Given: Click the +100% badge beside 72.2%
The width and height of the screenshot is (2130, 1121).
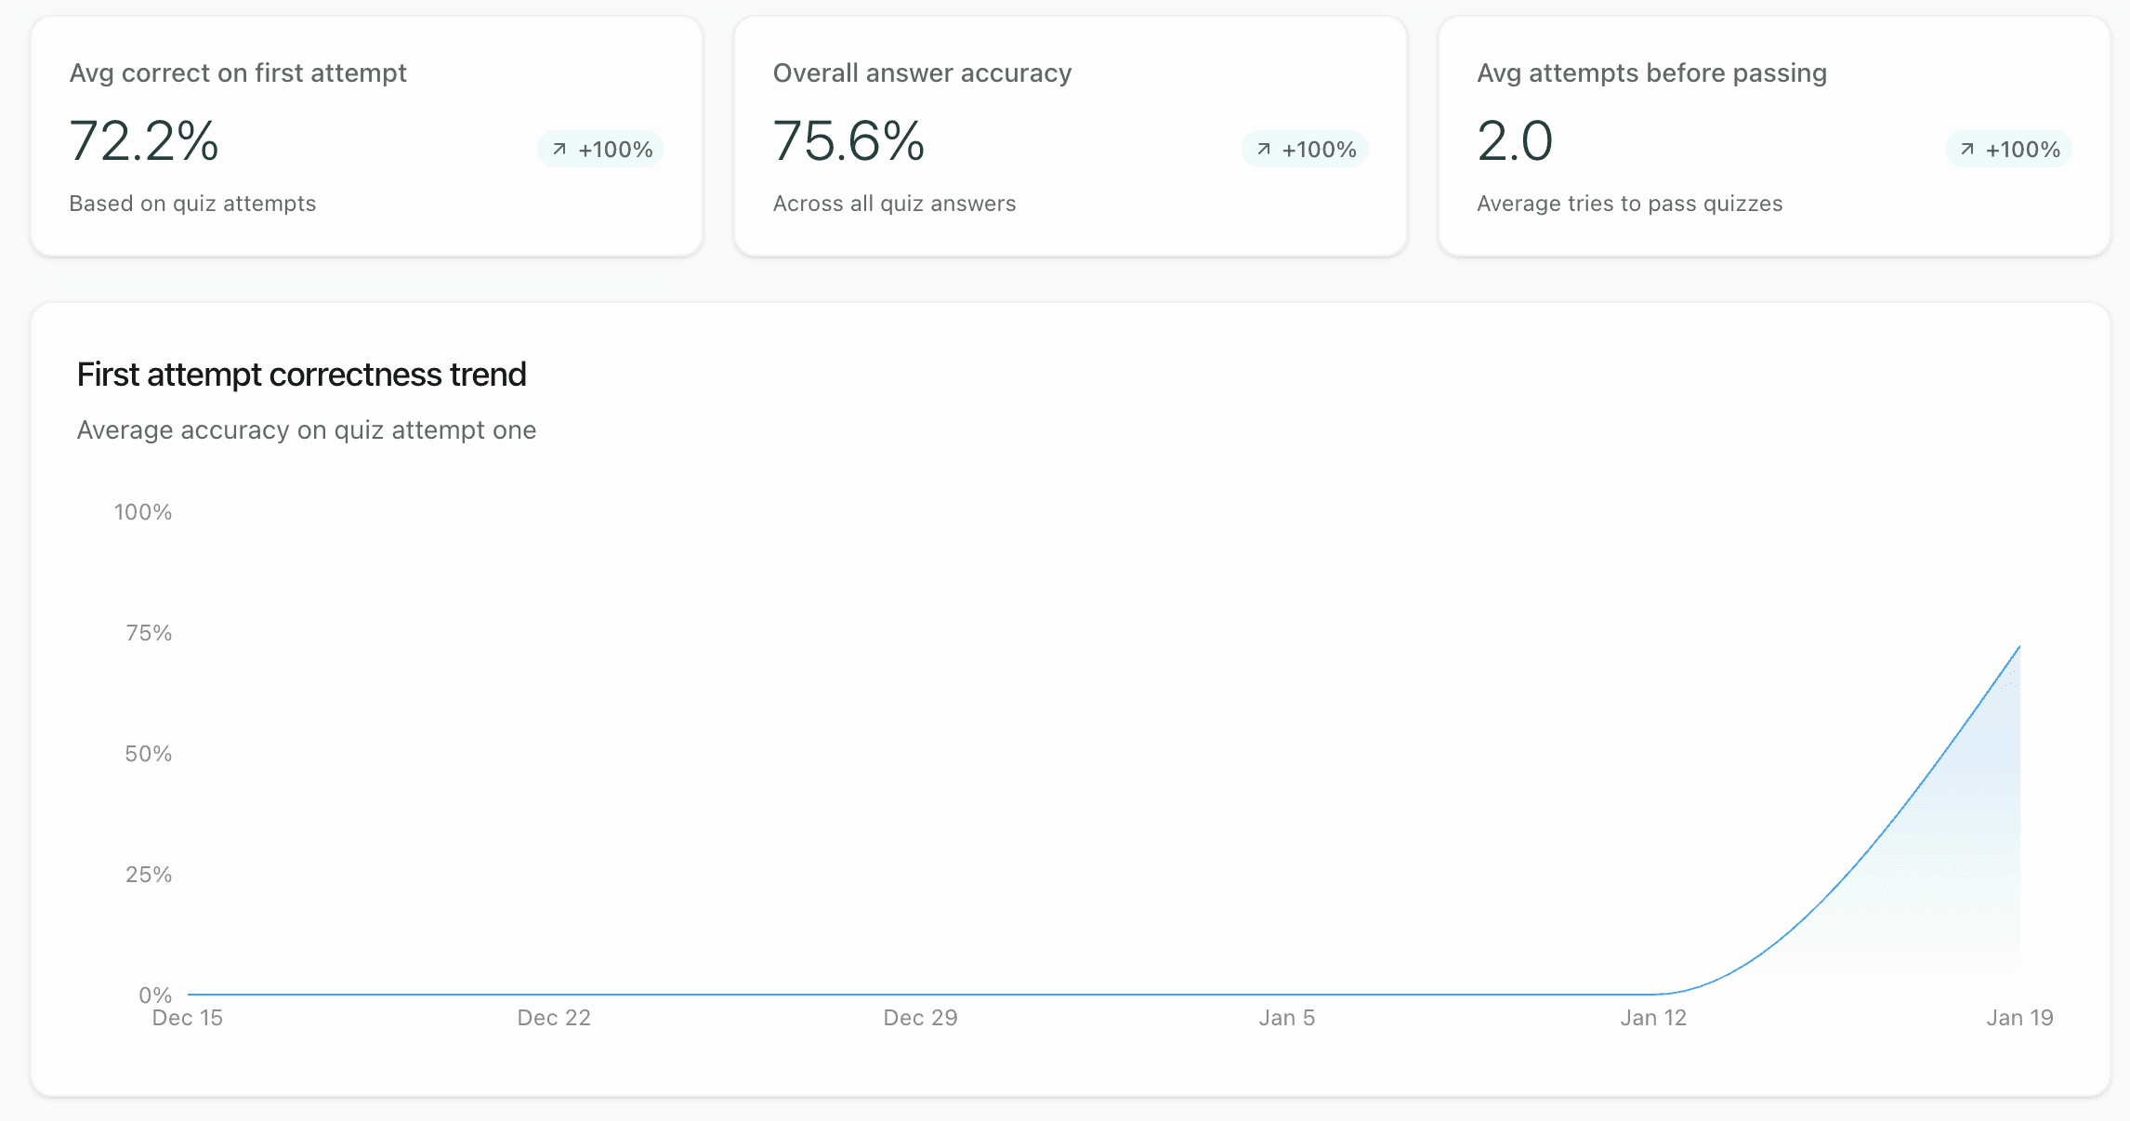Looking at the screenshot, I should 601,149.
